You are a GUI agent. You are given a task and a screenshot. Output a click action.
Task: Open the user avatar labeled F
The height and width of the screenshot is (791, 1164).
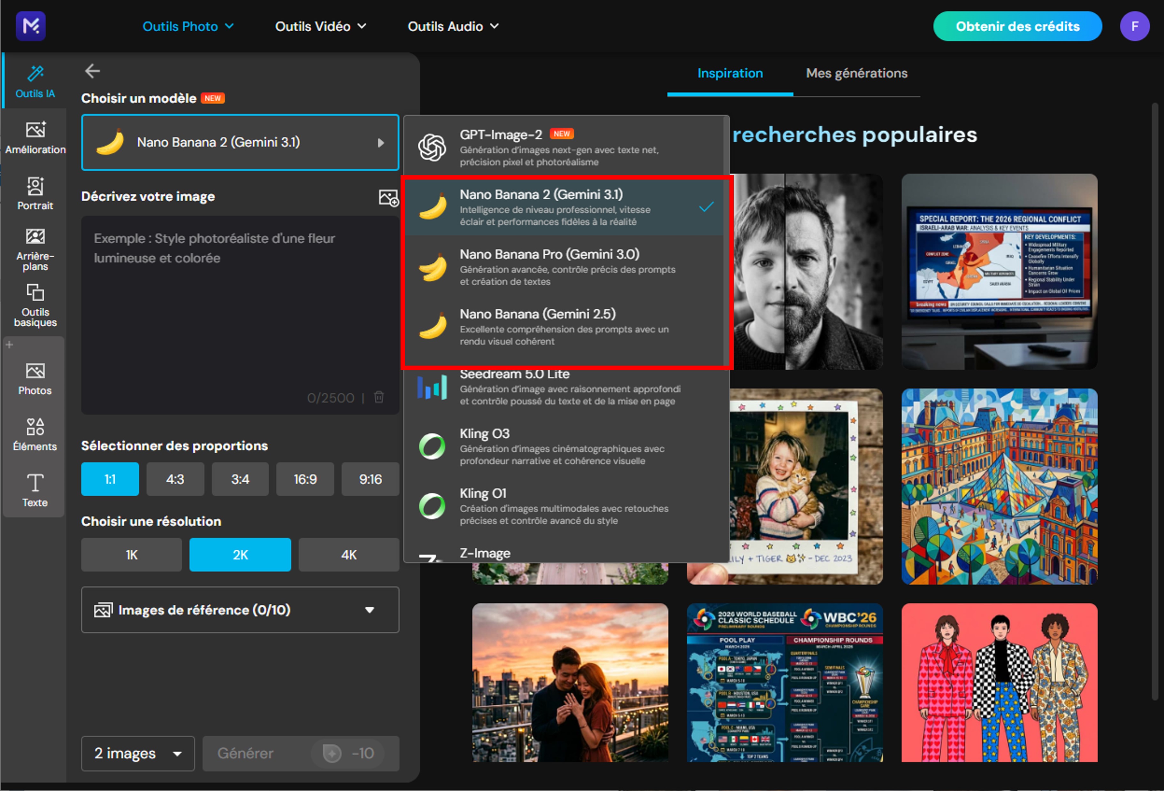tap(1134, 26)
